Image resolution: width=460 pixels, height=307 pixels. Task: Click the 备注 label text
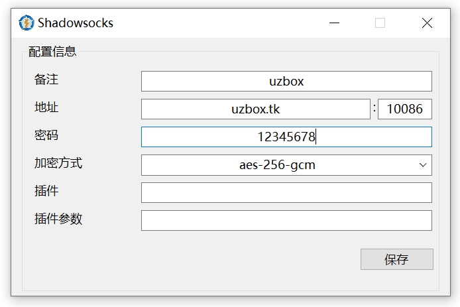46,80
